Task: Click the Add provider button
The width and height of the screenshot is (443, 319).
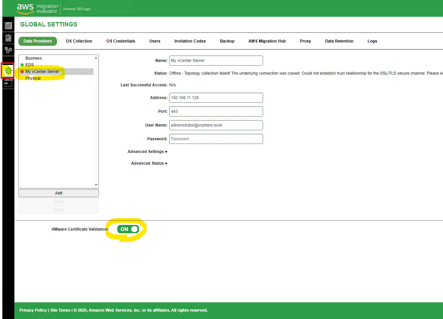Action: point(59,193)
